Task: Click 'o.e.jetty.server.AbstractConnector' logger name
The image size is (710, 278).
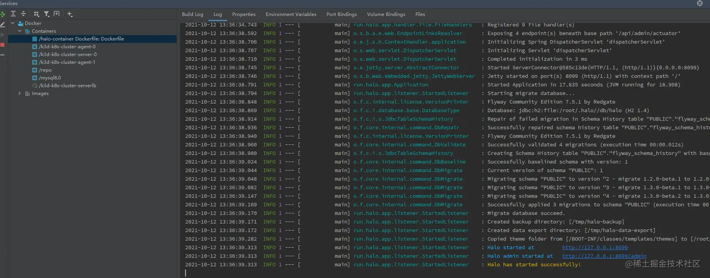Action: (406, 68)
